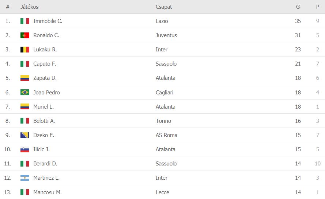This screenshot has height=199, width=325.
Task: Open Immobile C. player profile
Action: point(48,21)
